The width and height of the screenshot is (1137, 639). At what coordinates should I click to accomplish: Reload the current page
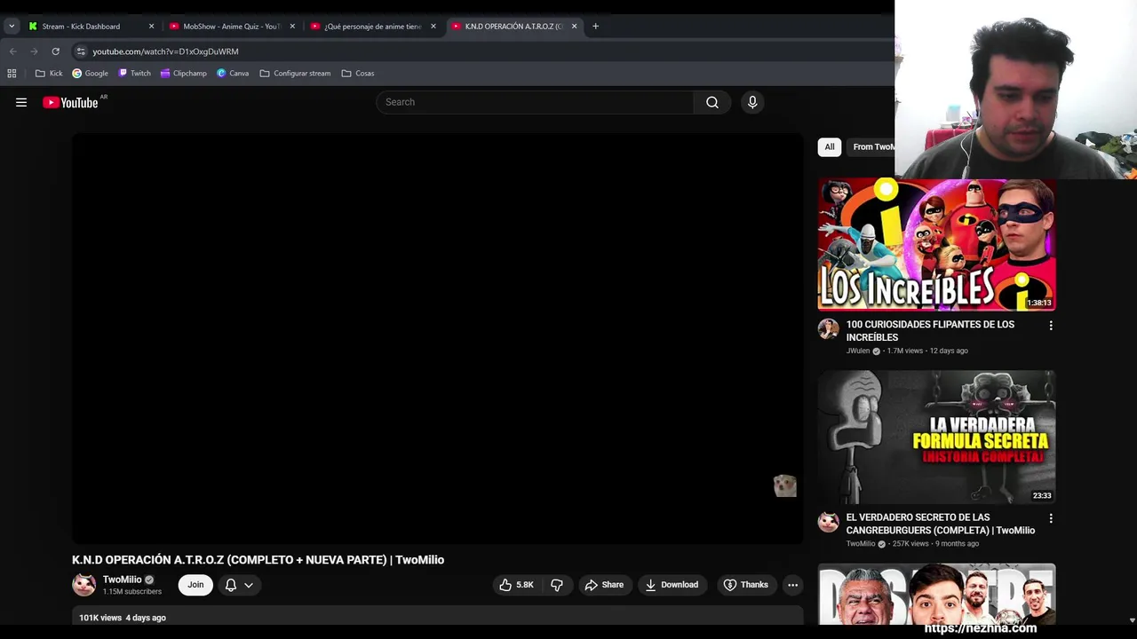pos(55,51)
